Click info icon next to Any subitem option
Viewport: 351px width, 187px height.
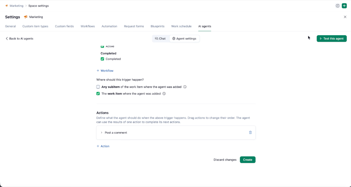tap(185, 87)
